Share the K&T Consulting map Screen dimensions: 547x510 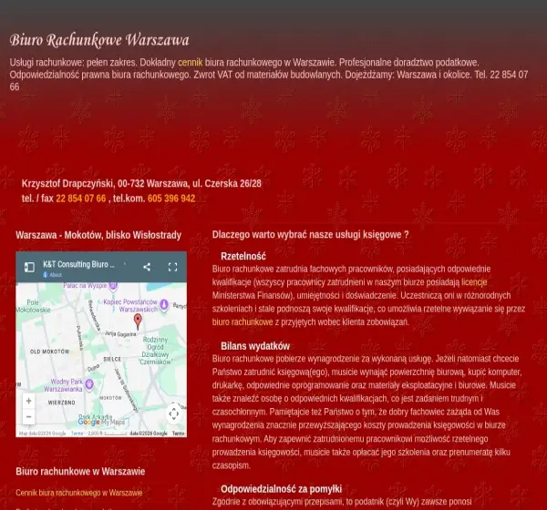(x=147, y=267)
